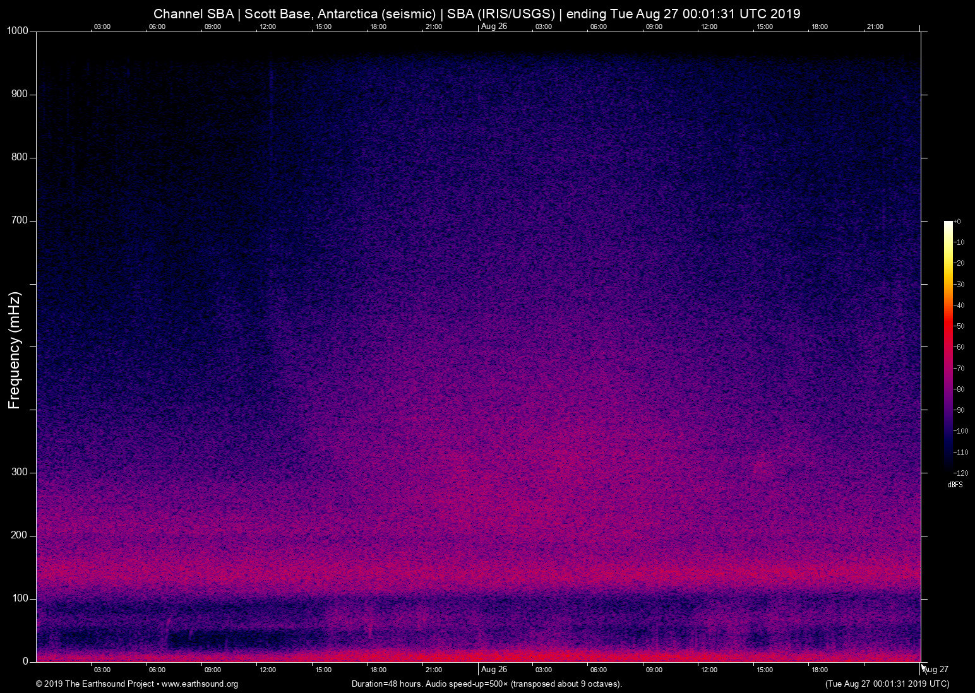Click the bottom-axis 18:00 label nearest Aug 27
This screenshot has width=975, height=693.
pos(820,670)
